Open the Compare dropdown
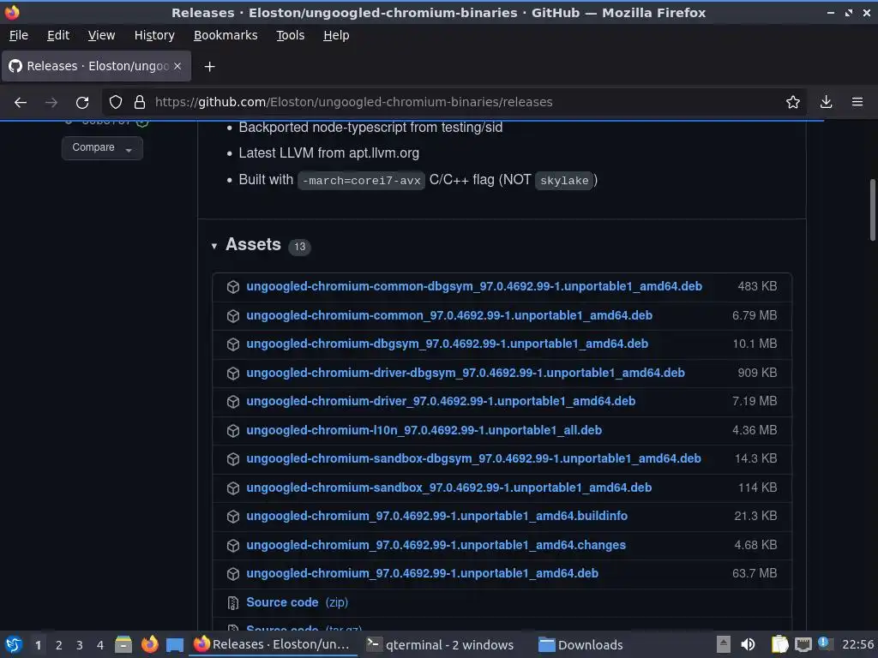Screen dimensions: 878x658 102,147
